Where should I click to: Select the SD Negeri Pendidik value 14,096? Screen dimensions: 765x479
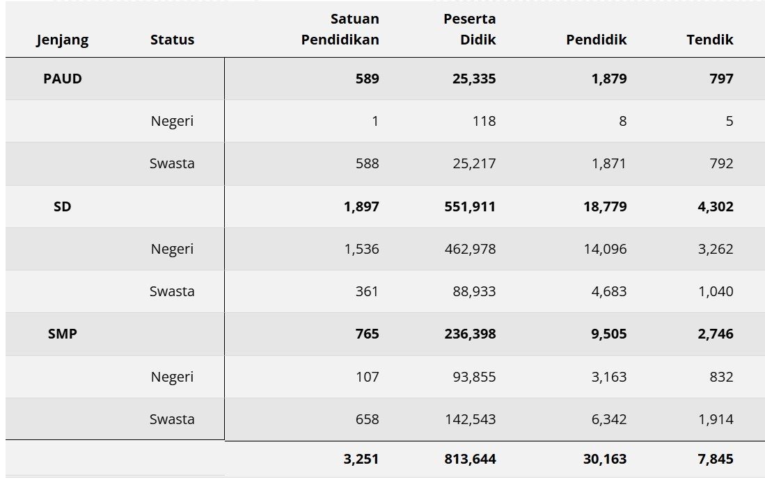[x=605, y=249]
